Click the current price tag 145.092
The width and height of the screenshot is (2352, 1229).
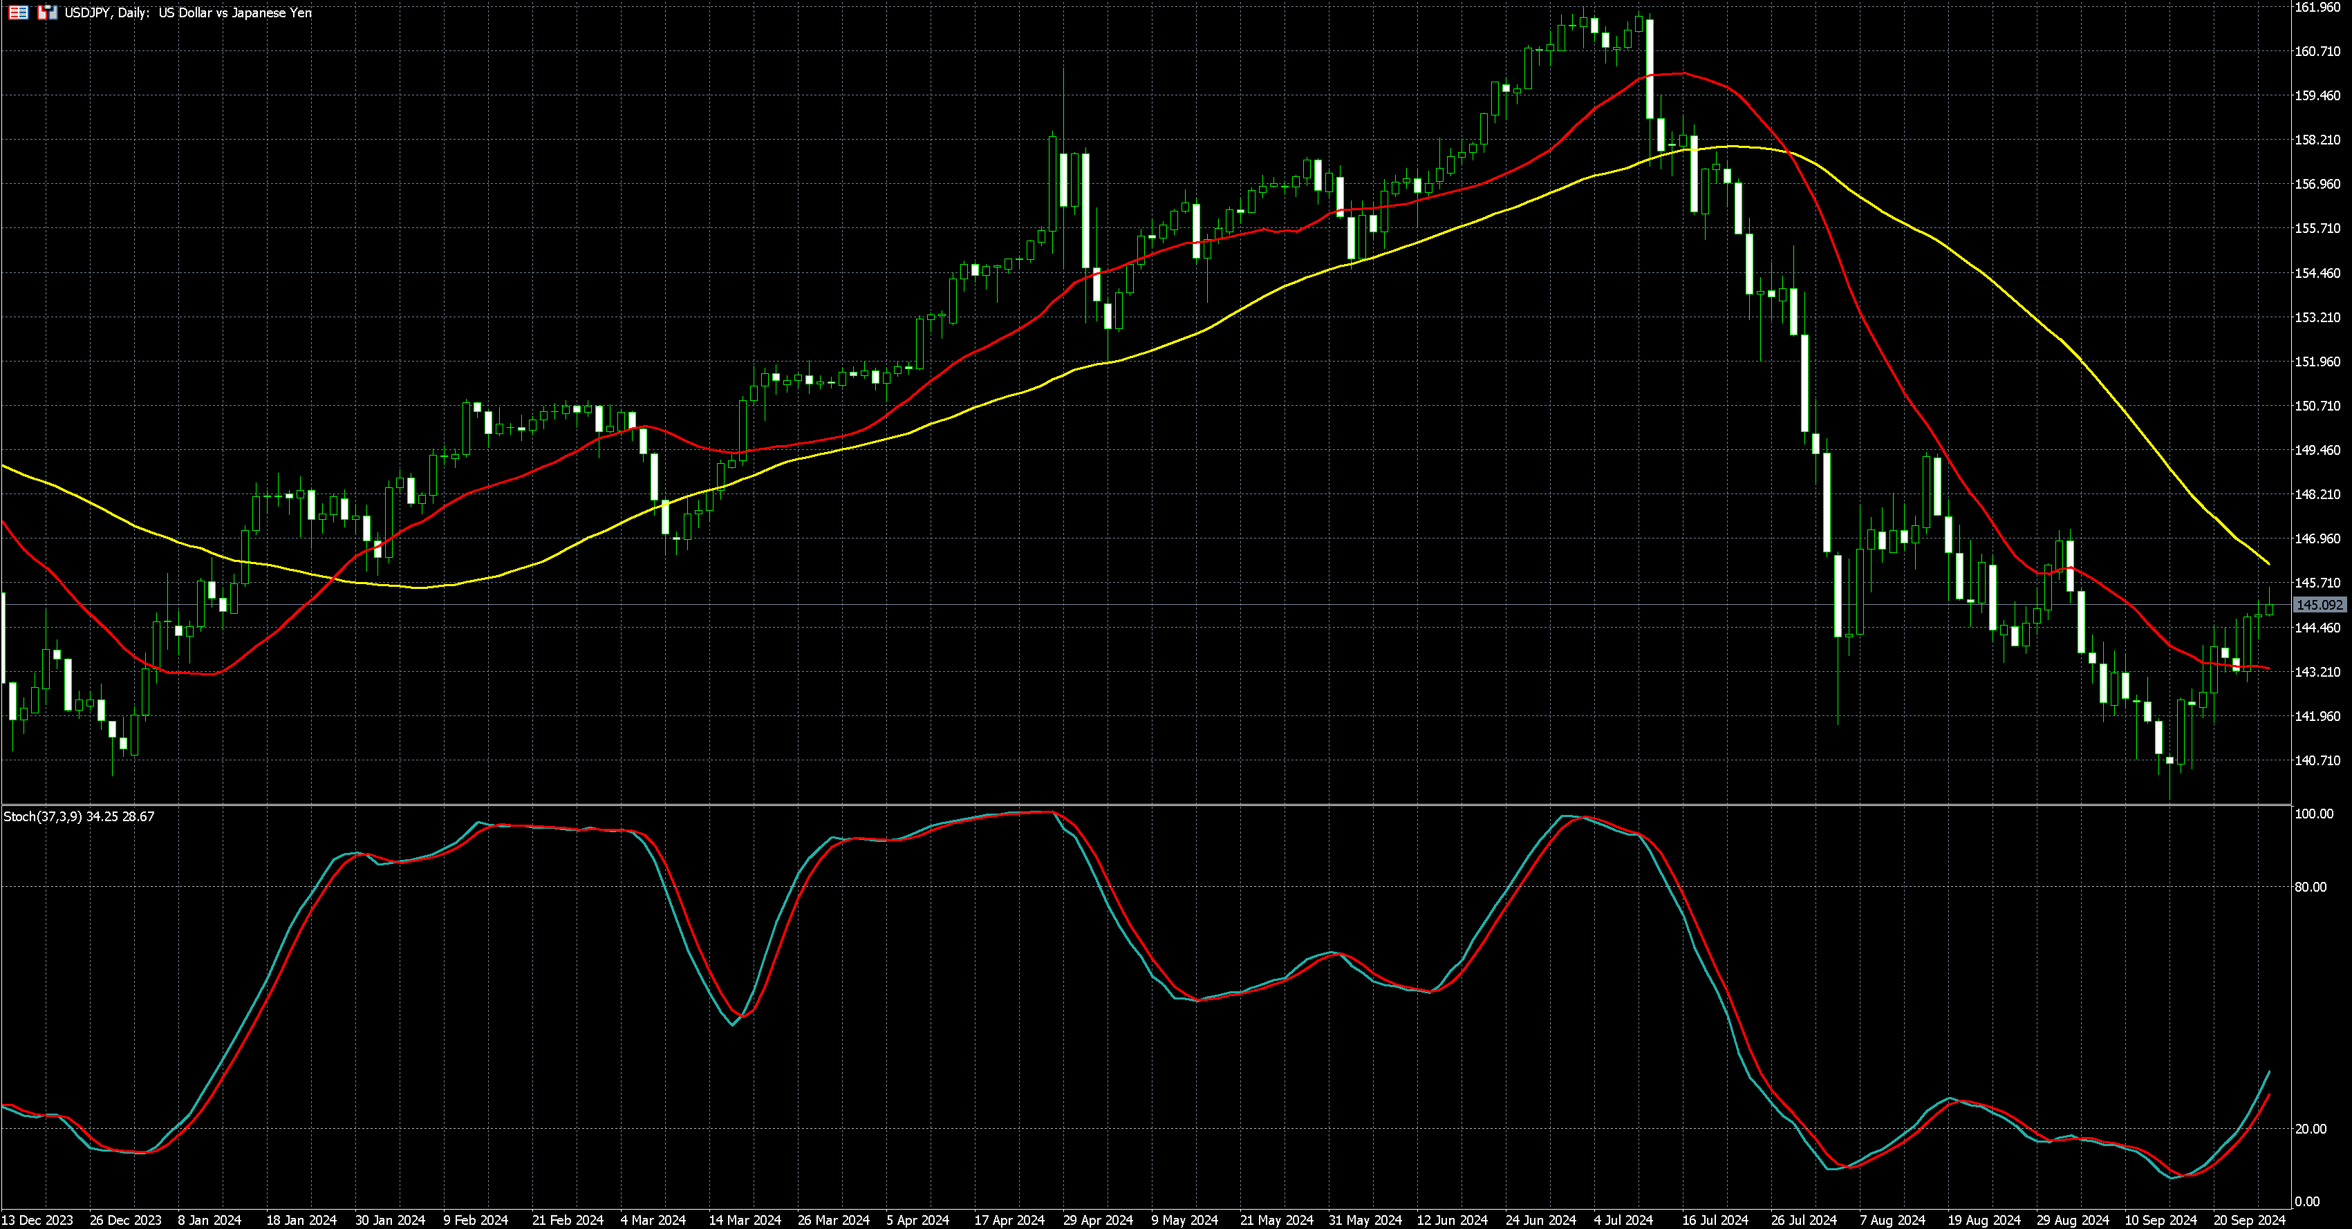[x=2319, y=604]
